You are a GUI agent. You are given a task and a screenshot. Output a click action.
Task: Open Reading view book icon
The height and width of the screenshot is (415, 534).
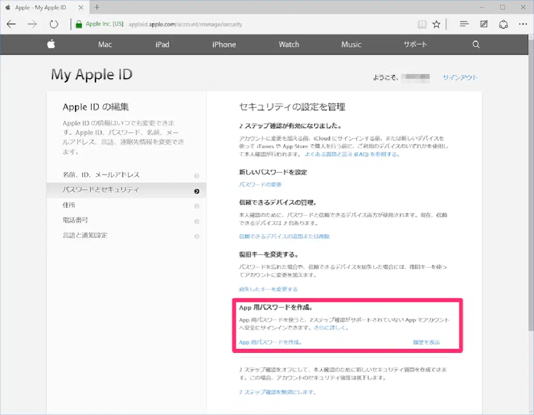tap(421, 24)
